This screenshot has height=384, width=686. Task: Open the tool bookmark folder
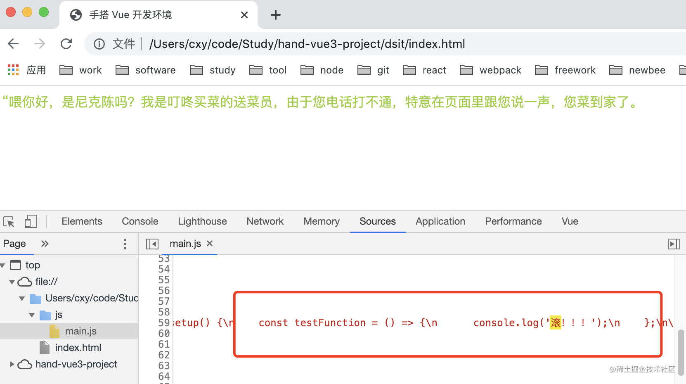coord(268,70)
